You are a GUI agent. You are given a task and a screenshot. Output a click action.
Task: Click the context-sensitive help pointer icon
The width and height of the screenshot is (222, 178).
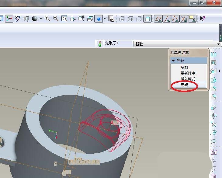[x=203, y=19]
